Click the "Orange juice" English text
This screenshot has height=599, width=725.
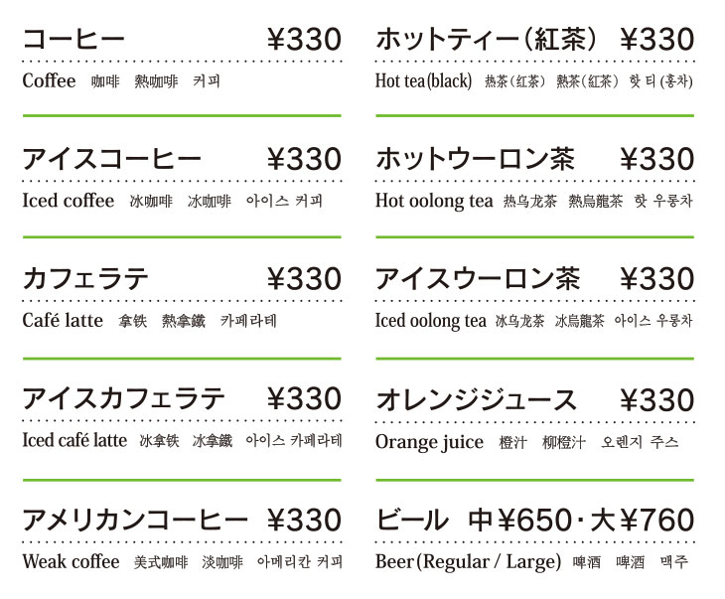430,443
